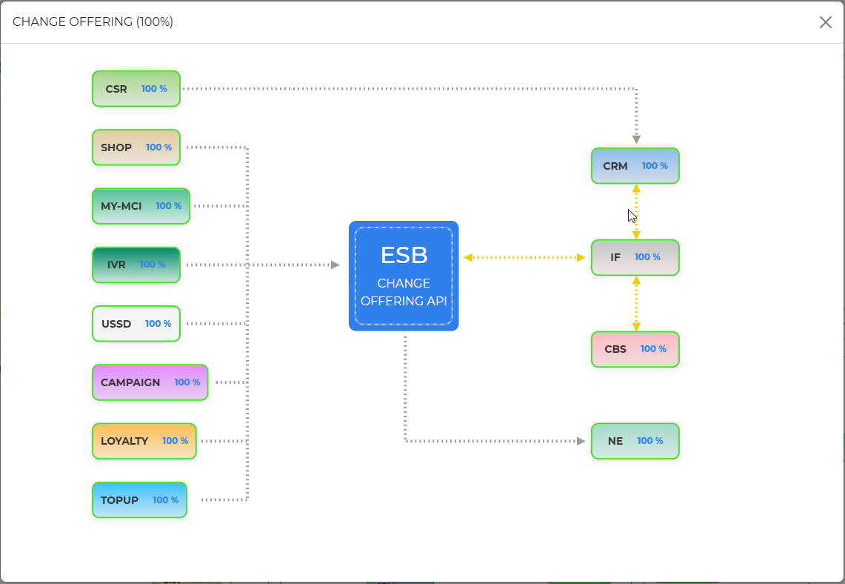Click the 100 % value on CRM
Image resolution: width=845 pixels, height=584 pixels.
click(x=655, y=166)
